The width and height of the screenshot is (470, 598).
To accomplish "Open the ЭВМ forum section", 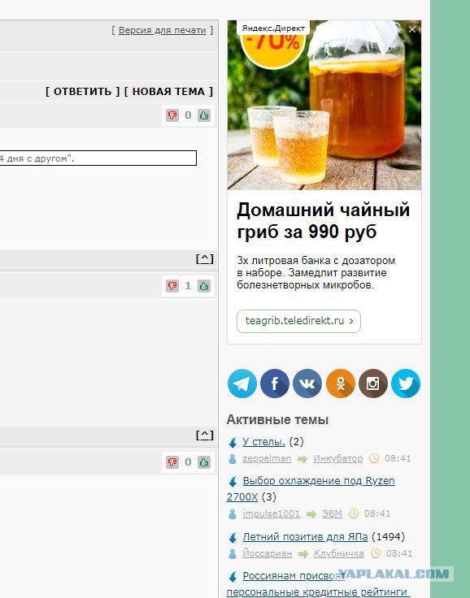I will point(332,513).
